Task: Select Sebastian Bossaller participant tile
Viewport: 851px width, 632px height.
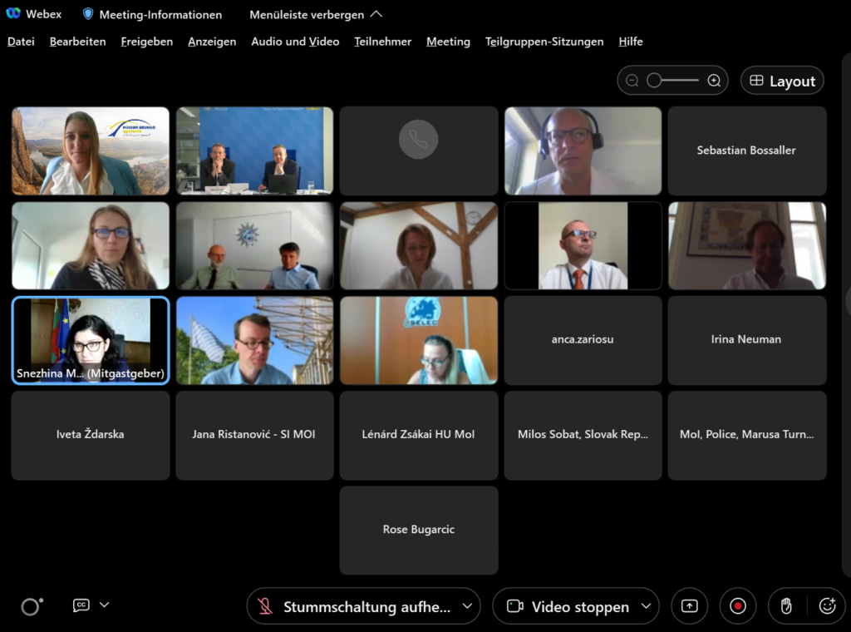Action: click(746, 151)
